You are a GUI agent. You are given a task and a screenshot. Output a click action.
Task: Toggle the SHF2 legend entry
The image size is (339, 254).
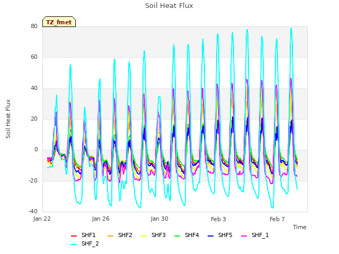pyautogui.click(x=120, y=235)
